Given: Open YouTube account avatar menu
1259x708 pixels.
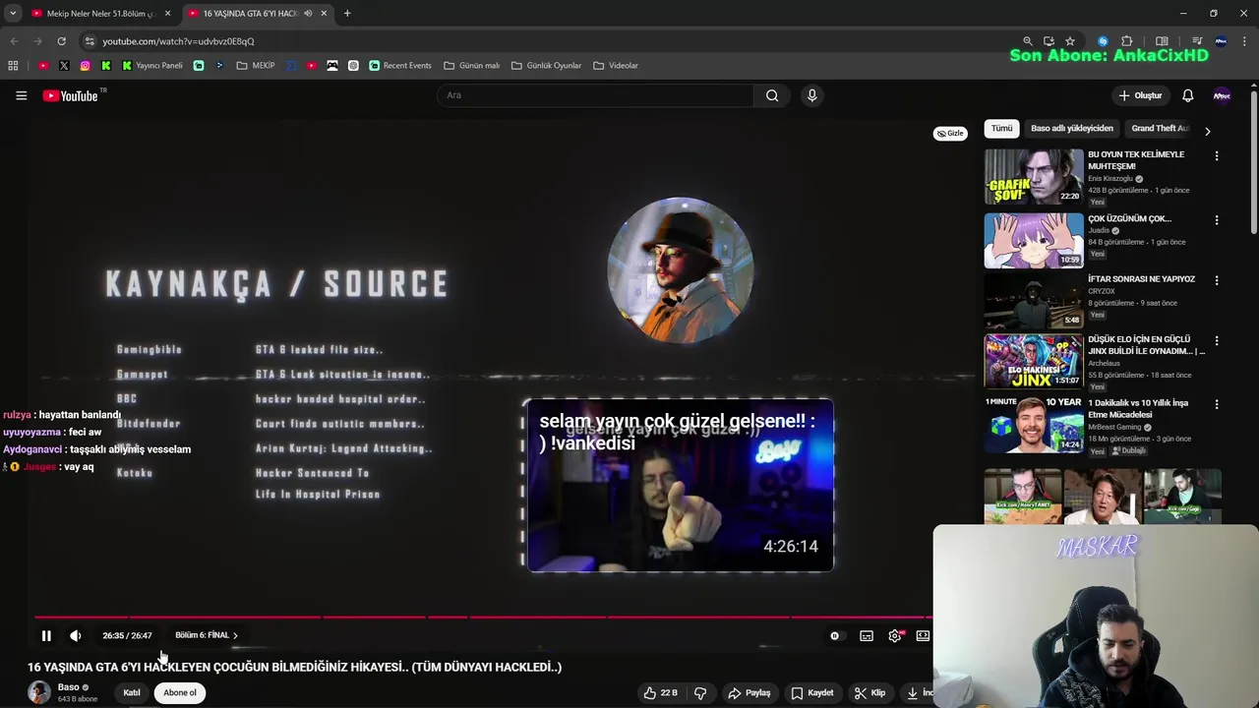Looking at the screenshot, I should click(x=1222, y=95).
